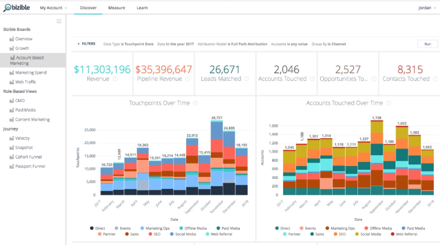Click Date Type is Touchpoint Date filter

pyautogui.click(x=128, y=44)
